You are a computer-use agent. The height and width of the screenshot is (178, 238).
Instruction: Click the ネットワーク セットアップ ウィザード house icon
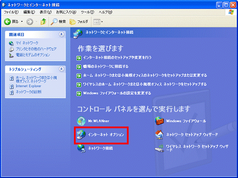point(159,134)
